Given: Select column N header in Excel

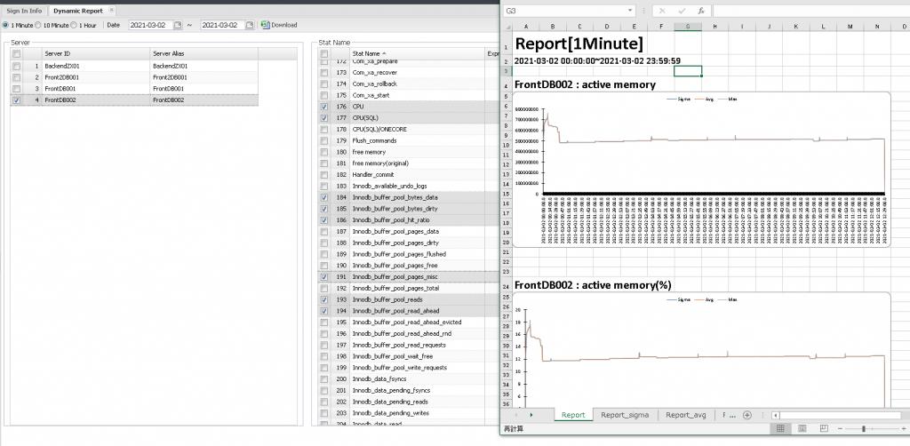Looking at the screenshot, I should click(x=877, y=26).
